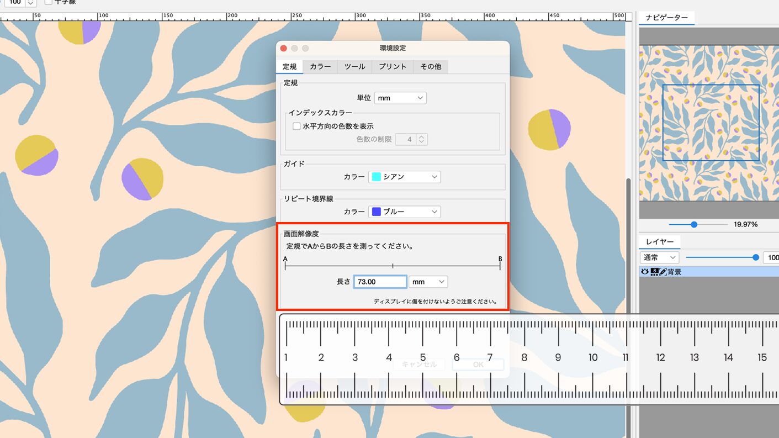Click the 環境設定 dialog title

pos(393,49)
